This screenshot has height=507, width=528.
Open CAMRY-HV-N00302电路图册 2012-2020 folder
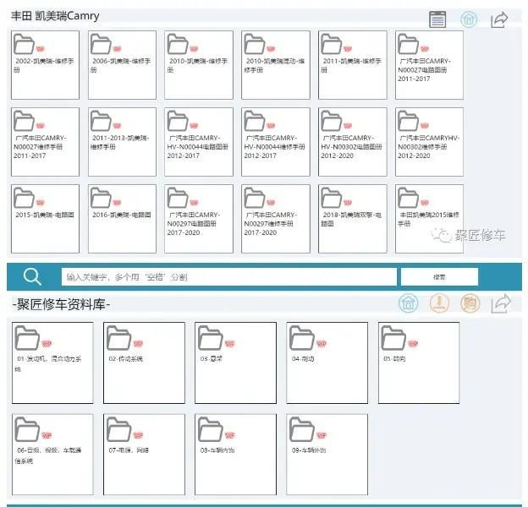tap(353, 142)
